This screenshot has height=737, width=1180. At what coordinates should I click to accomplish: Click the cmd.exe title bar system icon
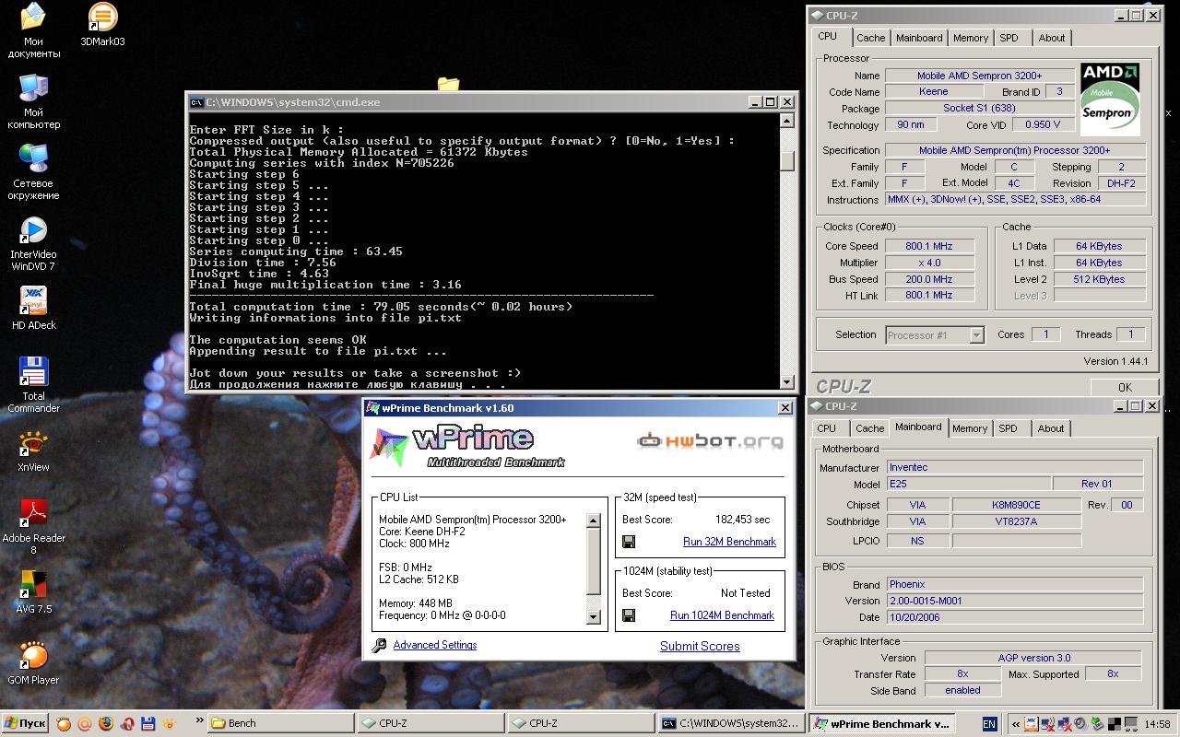196,102
